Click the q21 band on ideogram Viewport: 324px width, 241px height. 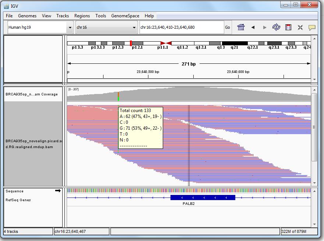235,43
